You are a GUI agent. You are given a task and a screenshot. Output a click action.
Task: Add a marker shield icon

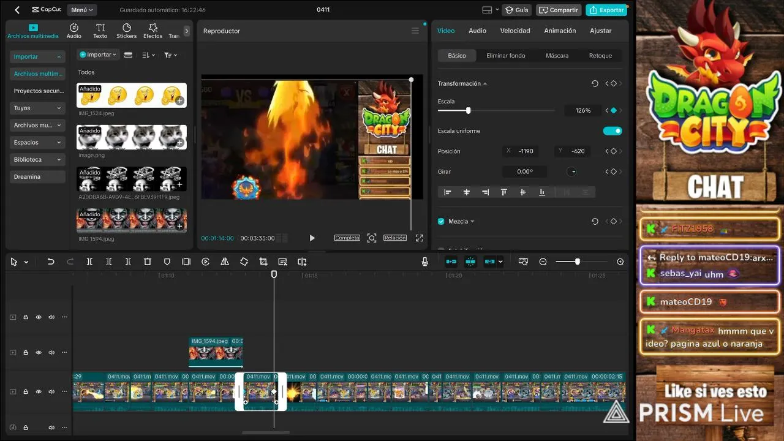click(x=167, y=262)
